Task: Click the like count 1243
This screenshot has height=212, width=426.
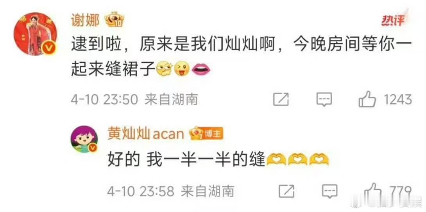Action: click(398, 100)
